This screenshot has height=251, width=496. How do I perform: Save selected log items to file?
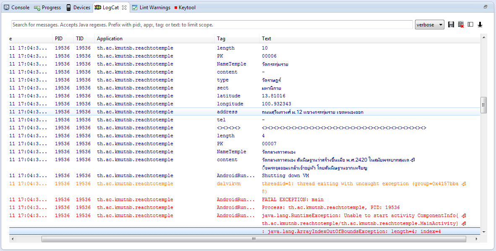pos(451,25)
